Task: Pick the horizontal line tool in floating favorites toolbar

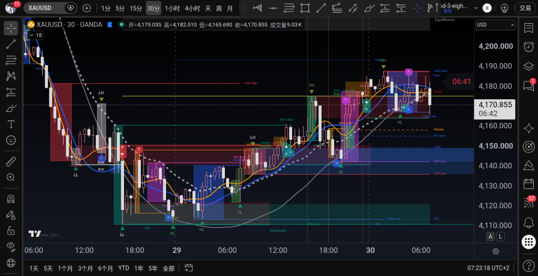Action: pyautogui.click(x=273, y=8)
